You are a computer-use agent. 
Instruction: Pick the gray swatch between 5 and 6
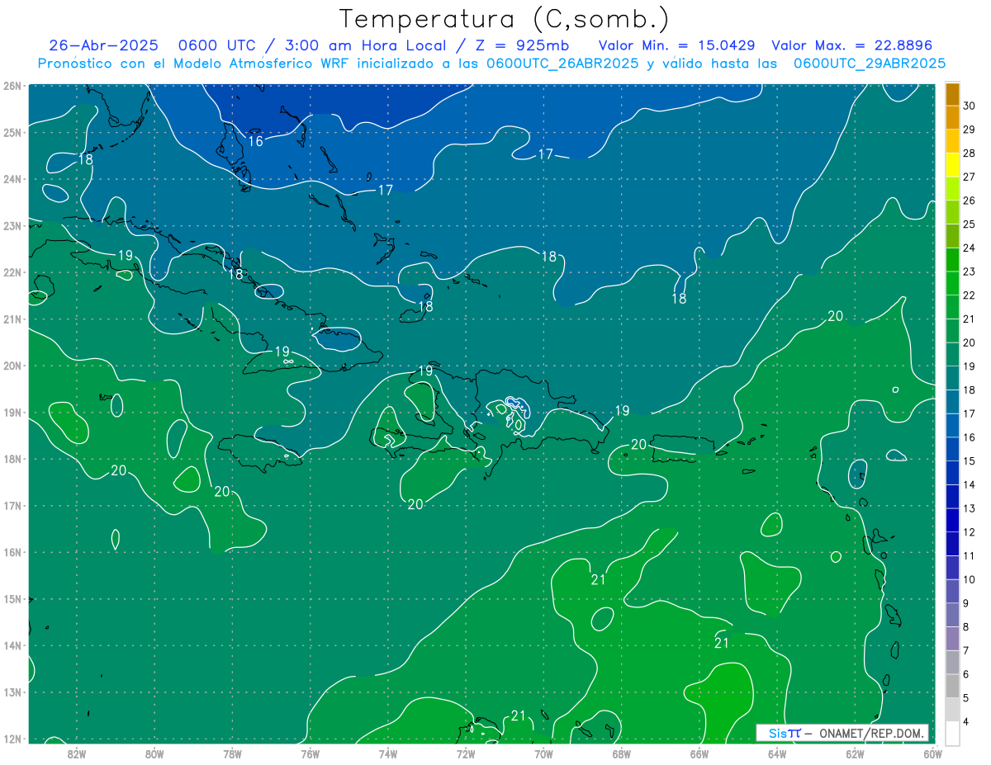coord(952,686)
